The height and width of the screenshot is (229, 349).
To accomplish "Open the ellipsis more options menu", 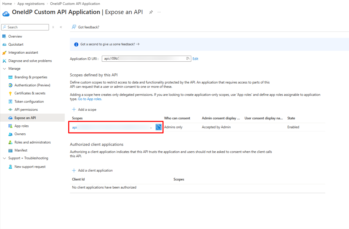I will pyautogui.click(x=159, y=12).
